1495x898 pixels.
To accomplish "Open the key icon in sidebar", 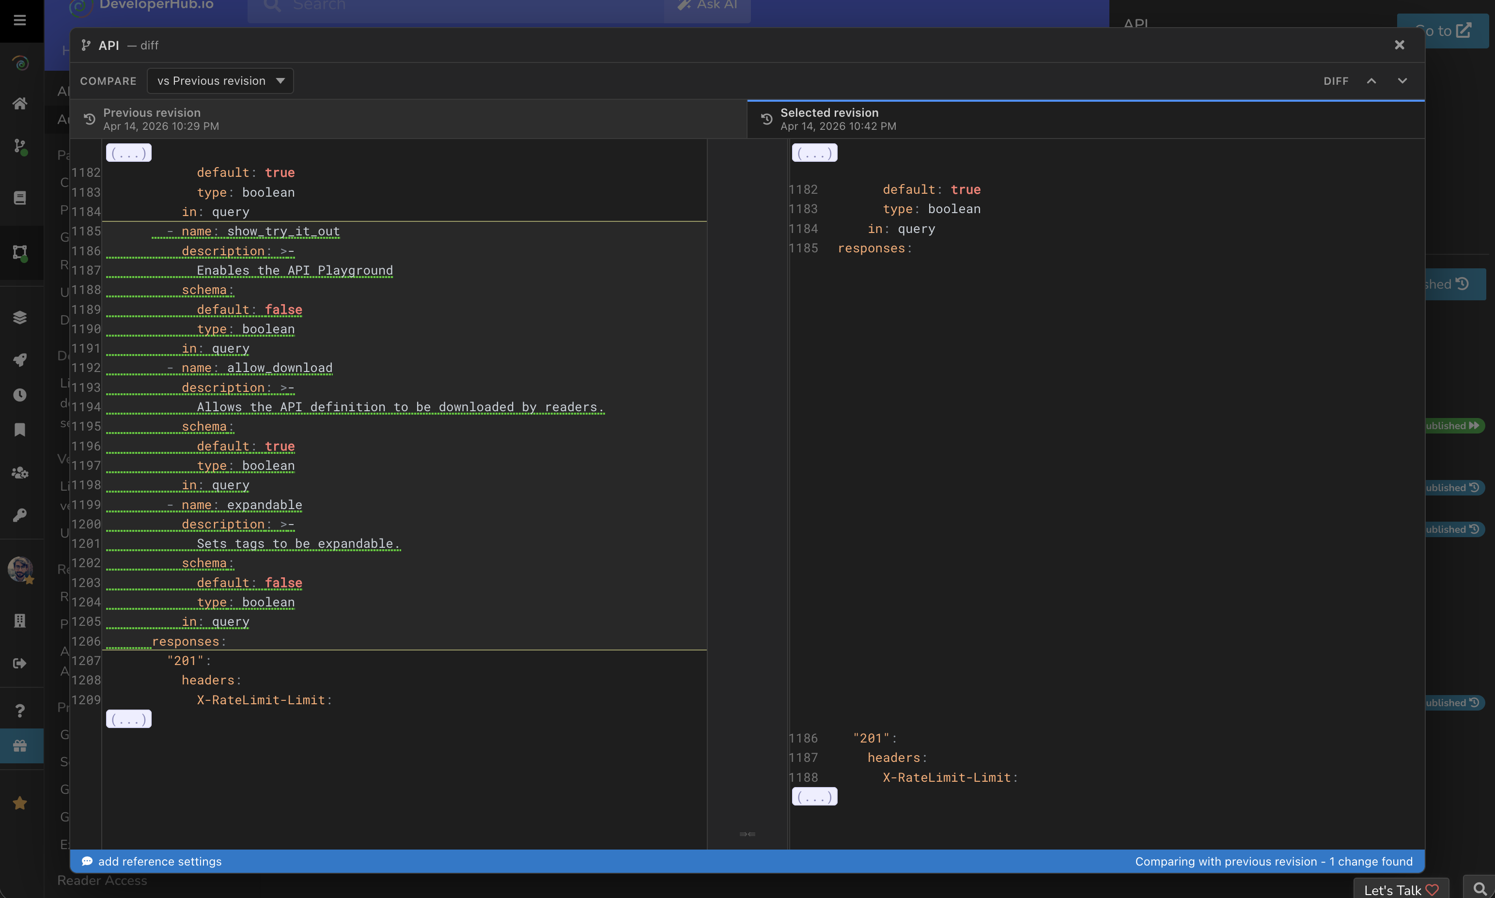I will coord(20,515).
